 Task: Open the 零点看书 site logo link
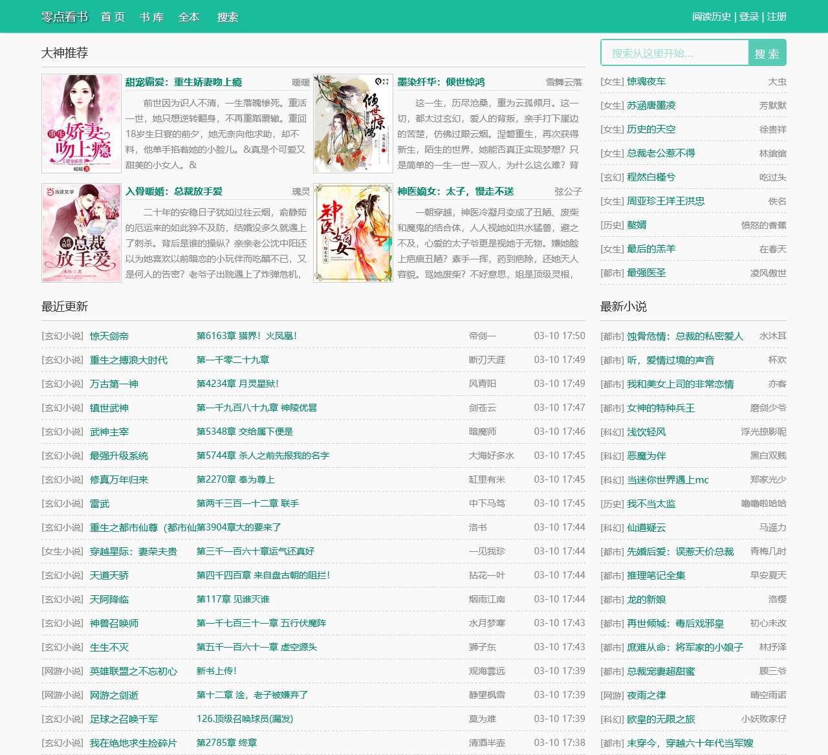point(65,17)
